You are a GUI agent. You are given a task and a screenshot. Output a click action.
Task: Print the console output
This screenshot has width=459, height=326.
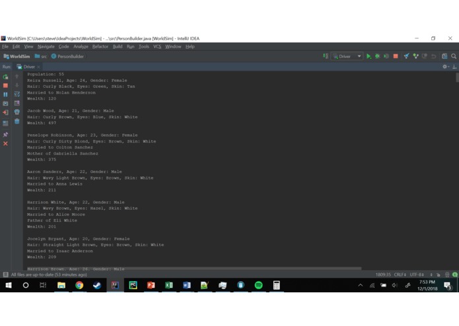click(17, 112)
